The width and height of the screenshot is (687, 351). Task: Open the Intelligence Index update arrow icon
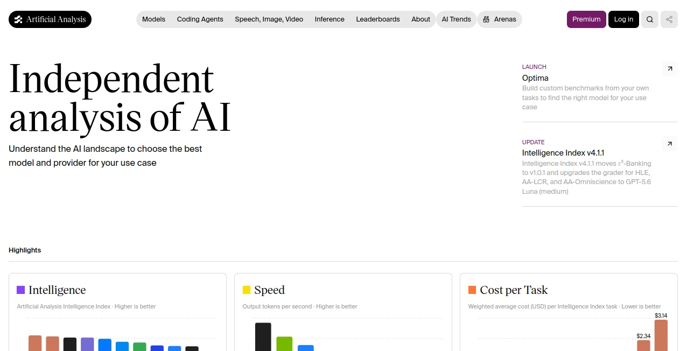(x=670, y=144)
